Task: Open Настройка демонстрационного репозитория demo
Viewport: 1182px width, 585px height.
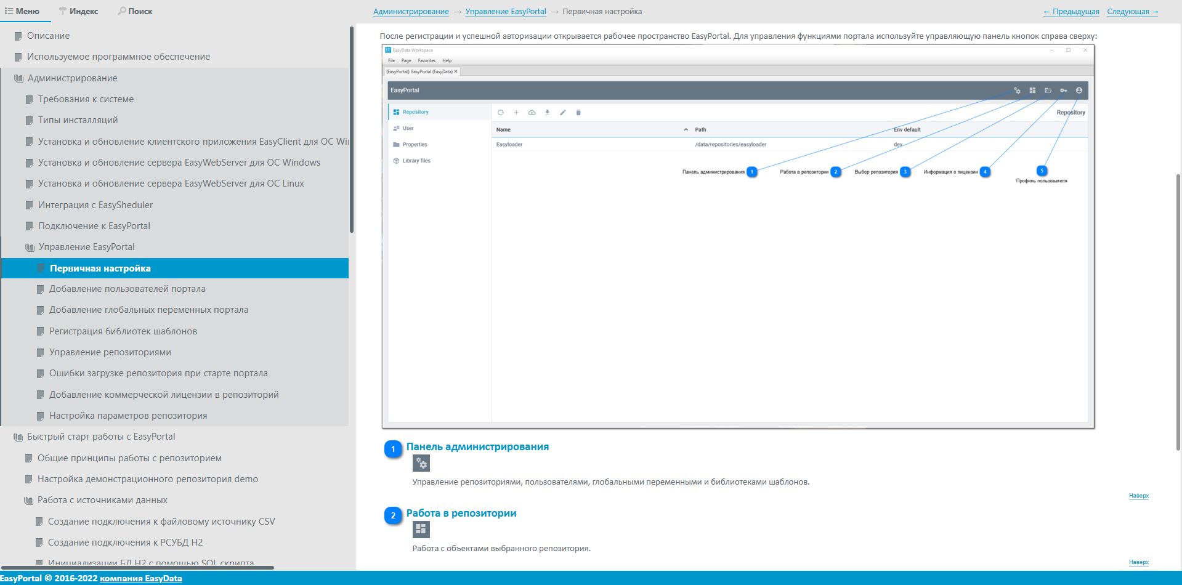Action: [147, 479]
